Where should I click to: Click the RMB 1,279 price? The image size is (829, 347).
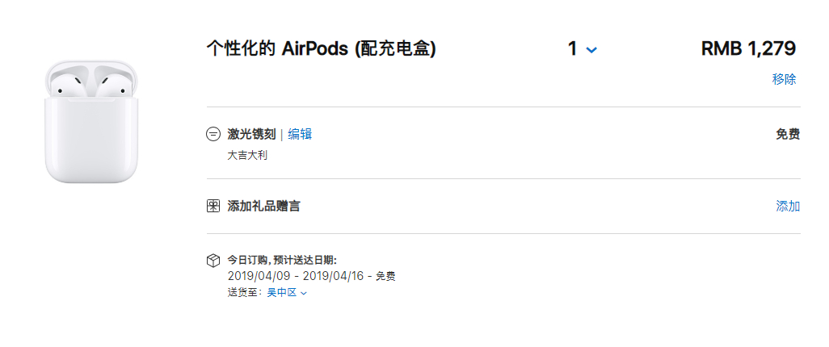pyautogui.click(x=748, y=48)
